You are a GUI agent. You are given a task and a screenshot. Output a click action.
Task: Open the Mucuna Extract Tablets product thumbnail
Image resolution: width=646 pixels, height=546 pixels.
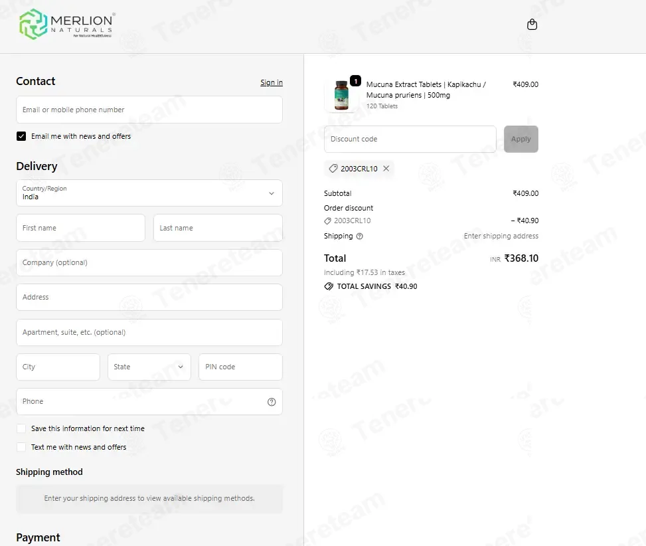(341, 95)
